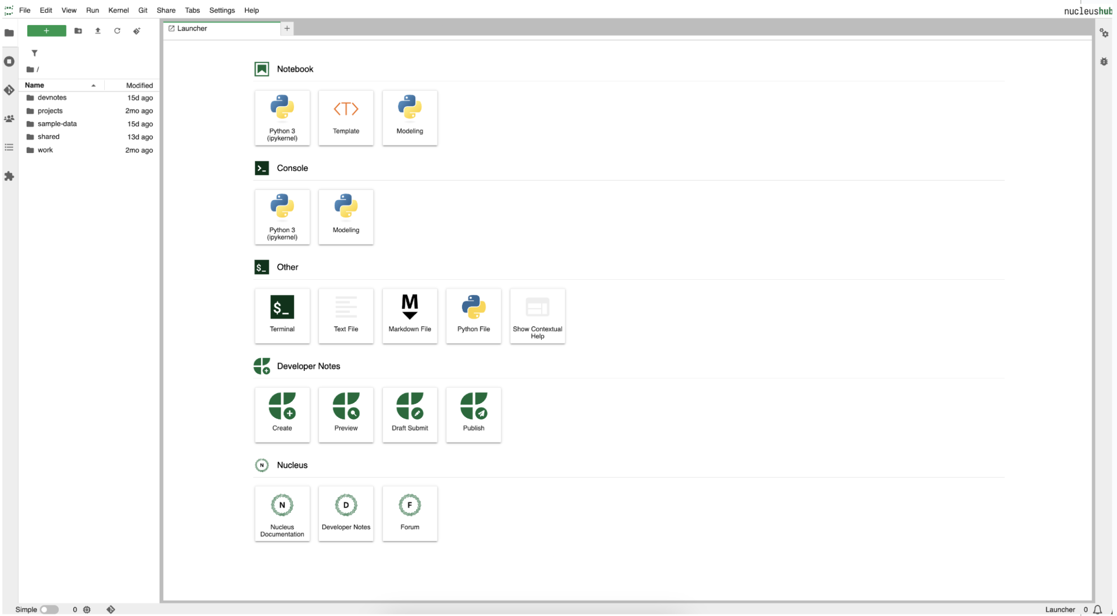Screen dimensions: 1117x616
Task: Click the Upload Files icon
Action: tap(97, 31)
